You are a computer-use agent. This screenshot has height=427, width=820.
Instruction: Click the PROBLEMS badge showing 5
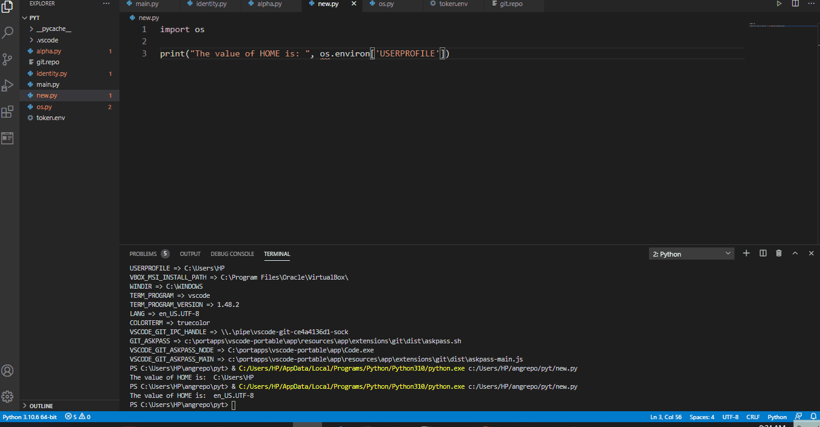[x=164, y=254]
